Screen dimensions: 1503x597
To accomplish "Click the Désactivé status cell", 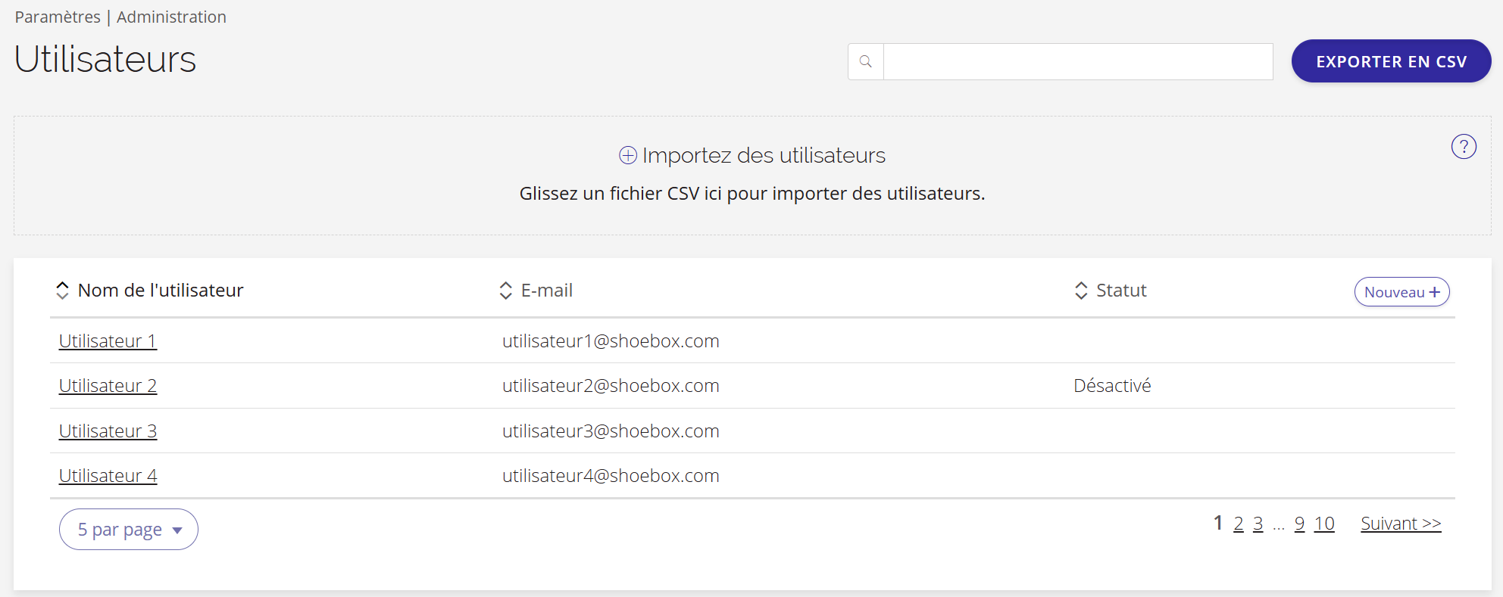I will tap(1112, 386).
